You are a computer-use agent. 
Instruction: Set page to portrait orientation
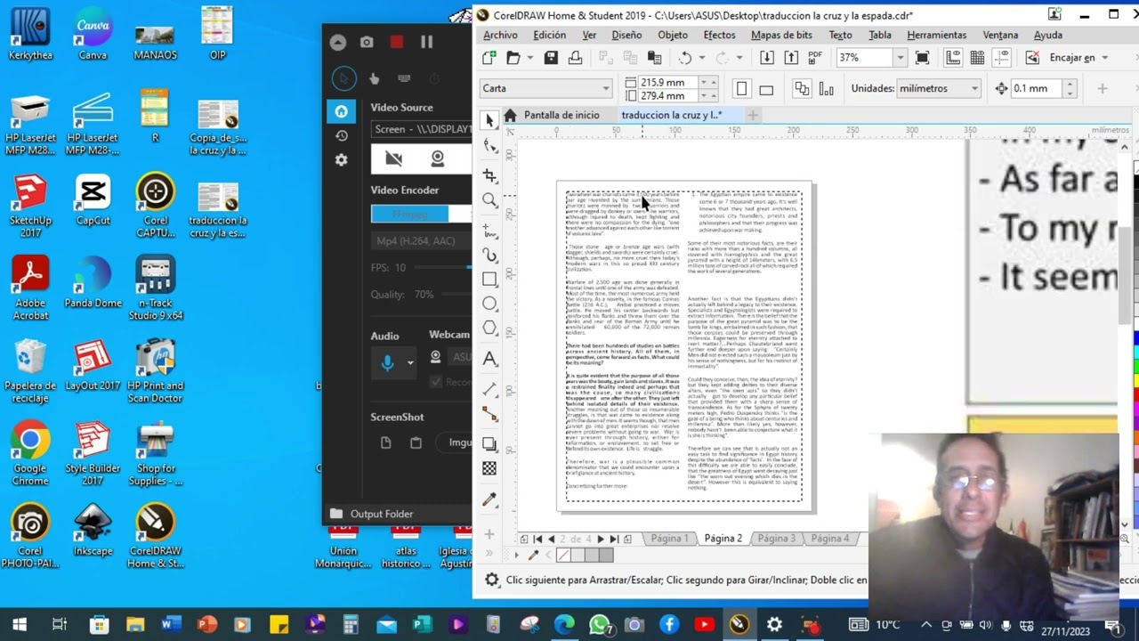coord(741,88)
